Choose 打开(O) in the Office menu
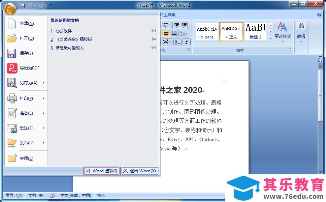This screenshot has width=326, height=202. [x=26, y=38]
